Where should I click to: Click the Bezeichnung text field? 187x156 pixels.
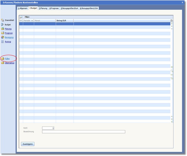coord(83,132)
